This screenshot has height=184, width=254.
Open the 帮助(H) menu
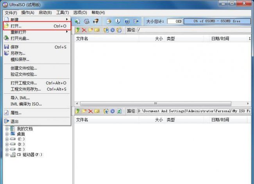[98, 13]
